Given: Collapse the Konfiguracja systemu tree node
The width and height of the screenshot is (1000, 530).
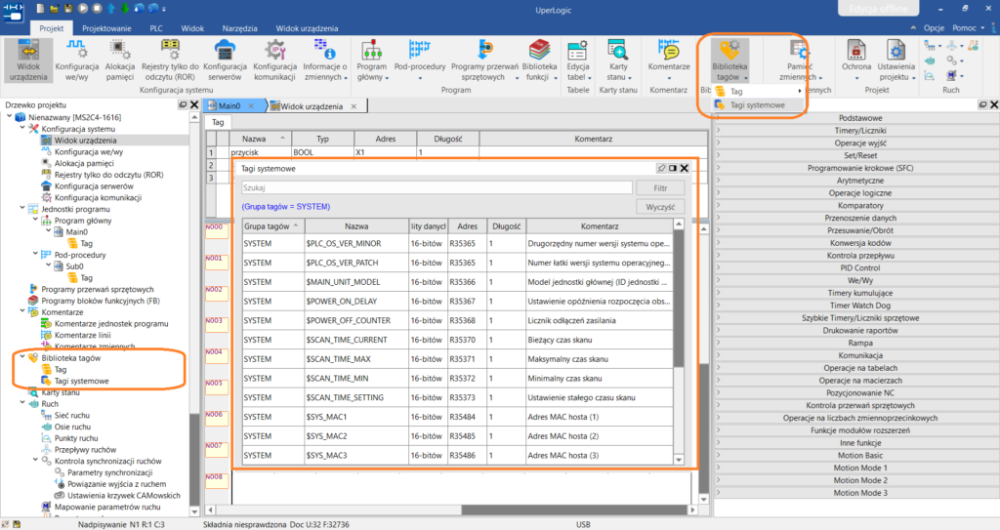Looking at the screenshot, I should tap(22, 128).
